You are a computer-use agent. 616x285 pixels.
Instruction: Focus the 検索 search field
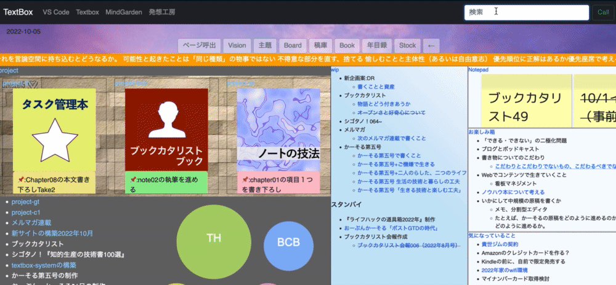click(527, 12)
